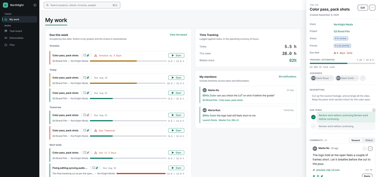Viewport: 379px width, 177px height.
Task: Sort comments by Newest
Action: point(356,140)
